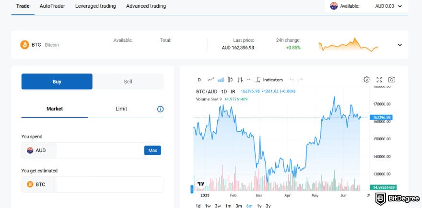Viewport: 422px width, 208px height.
Task: Select the Buy toggle button
Action: (57, 82)
